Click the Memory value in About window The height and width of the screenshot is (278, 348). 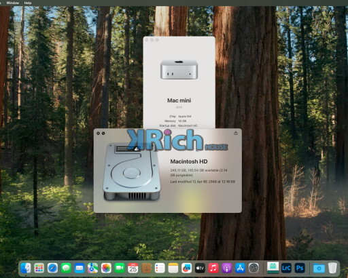coord(182,121)
